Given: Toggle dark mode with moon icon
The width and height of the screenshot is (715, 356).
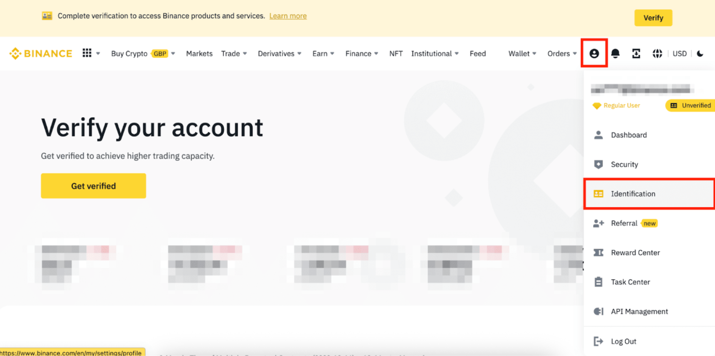Looking at the screenshot, I should pos(700,53).
